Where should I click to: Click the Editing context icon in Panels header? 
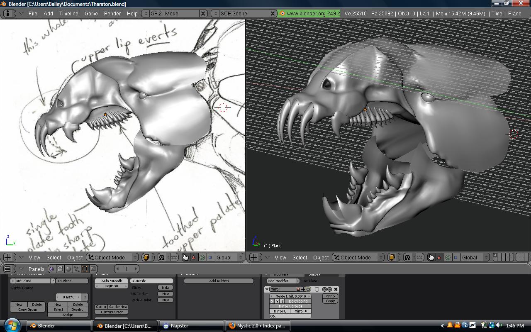85,269
